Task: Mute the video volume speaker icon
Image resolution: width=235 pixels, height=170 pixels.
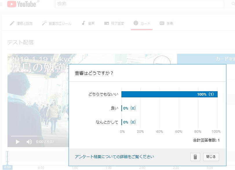Action: click(x=29, y=142)
